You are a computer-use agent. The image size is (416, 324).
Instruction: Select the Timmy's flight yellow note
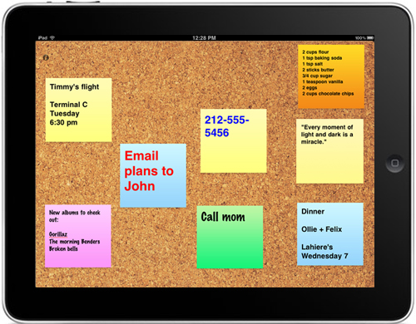click(x=78, y=110)
